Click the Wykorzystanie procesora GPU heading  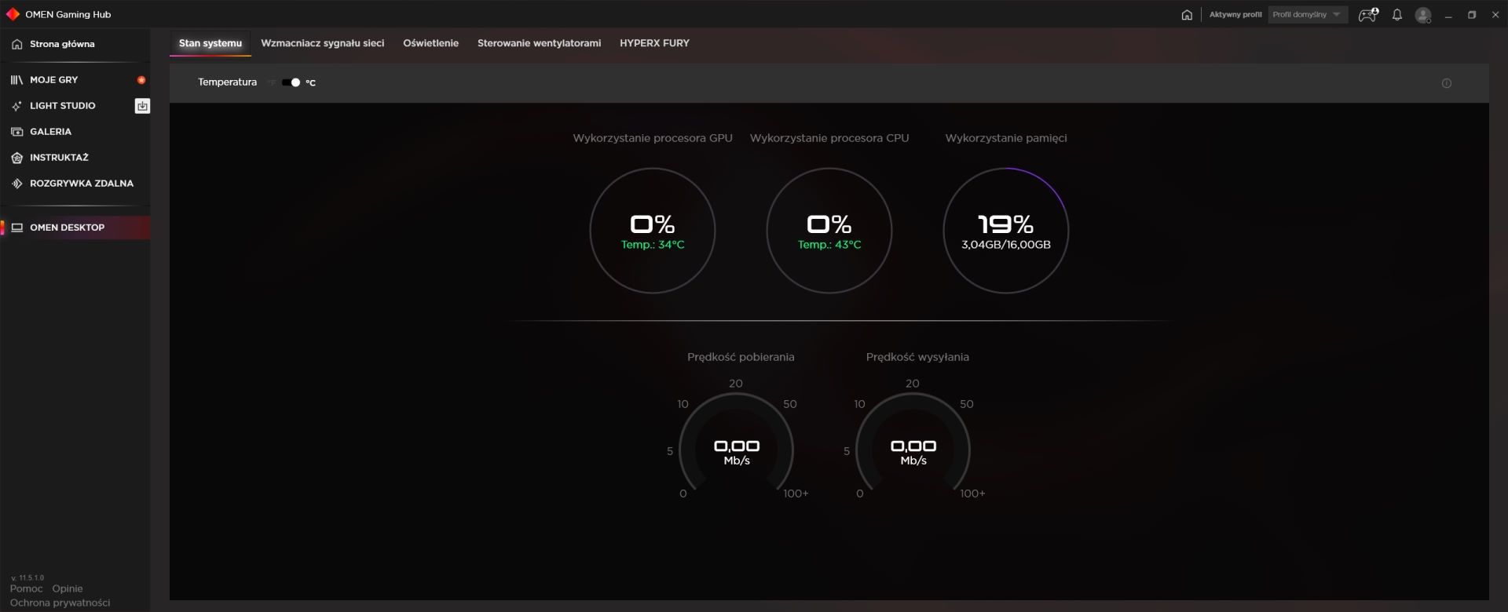click(653, 138)
